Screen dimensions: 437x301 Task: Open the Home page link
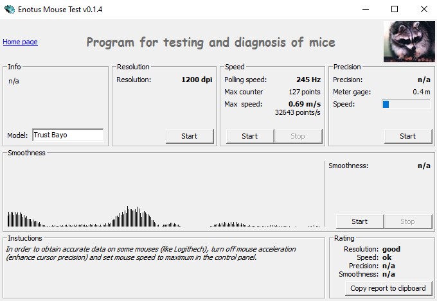pos(20,42)
